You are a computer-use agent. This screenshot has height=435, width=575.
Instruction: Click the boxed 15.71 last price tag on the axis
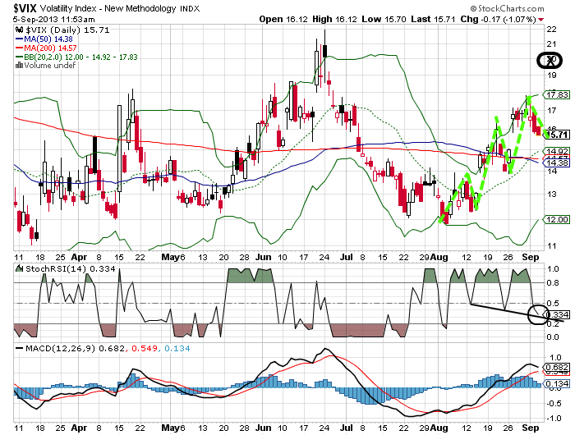tap(558, 135)
